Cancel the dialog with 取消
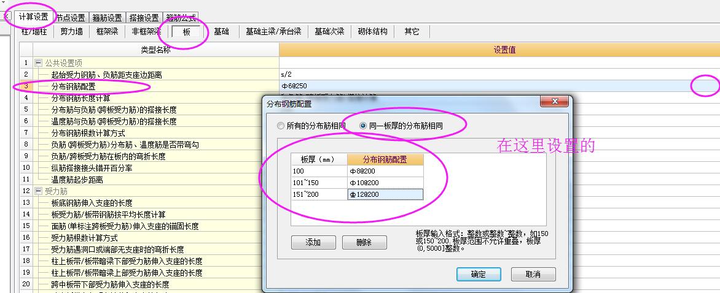This screenshot has width=720, height=293. pyautogui.click(x=533, y=274)
